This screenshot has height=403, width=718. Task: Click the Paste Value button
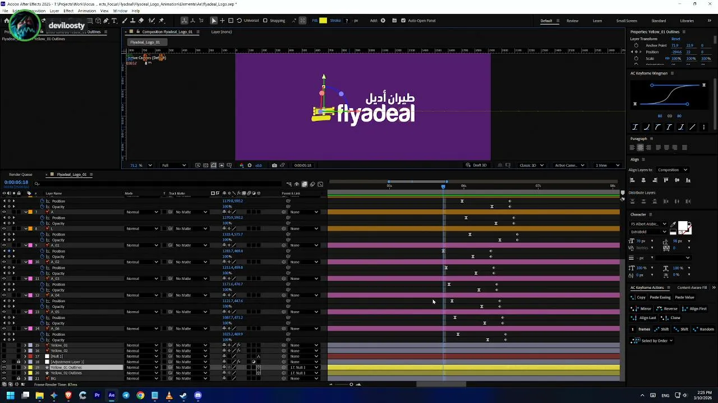tap(684, 297)
